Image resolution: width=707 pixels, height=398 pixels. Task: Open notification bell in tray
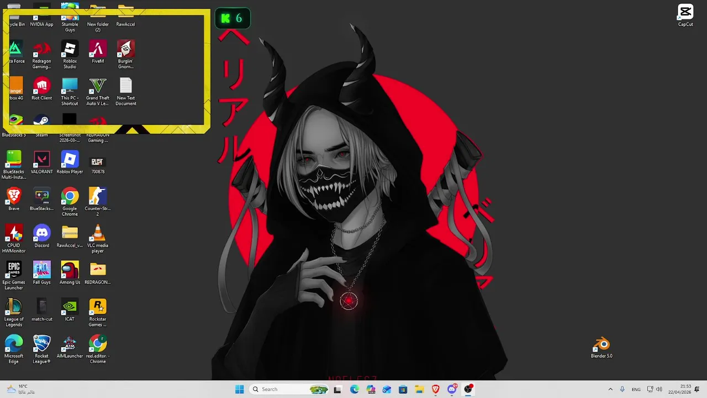point(697,389)
